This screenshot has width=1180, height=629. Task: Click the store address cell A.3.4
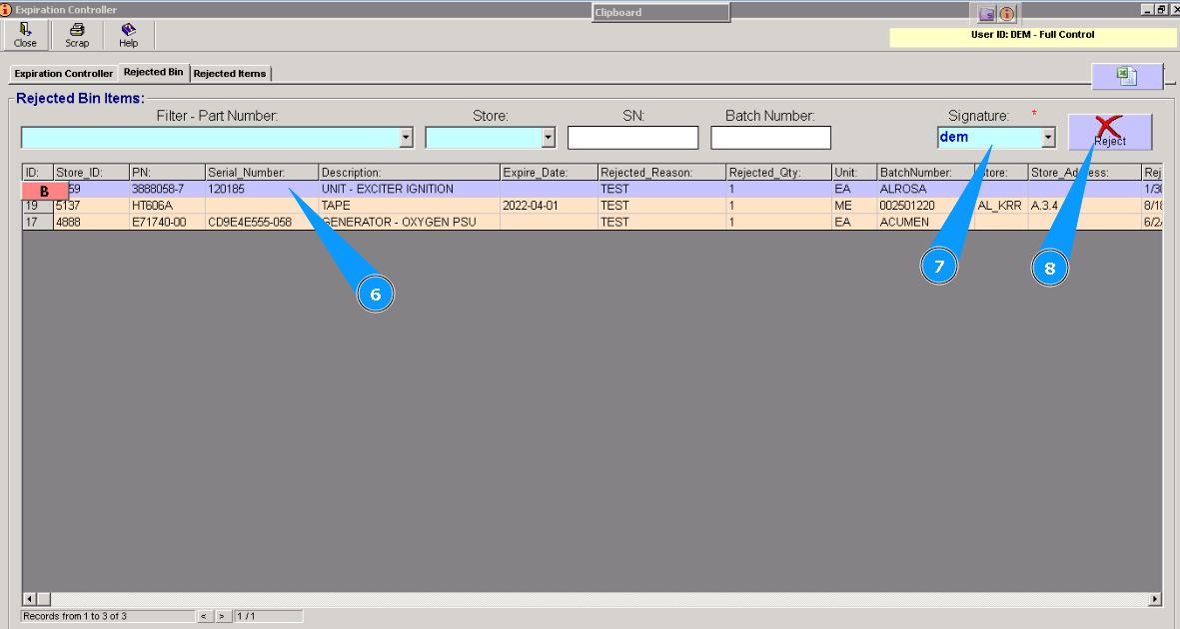(x=1084, y=206)
